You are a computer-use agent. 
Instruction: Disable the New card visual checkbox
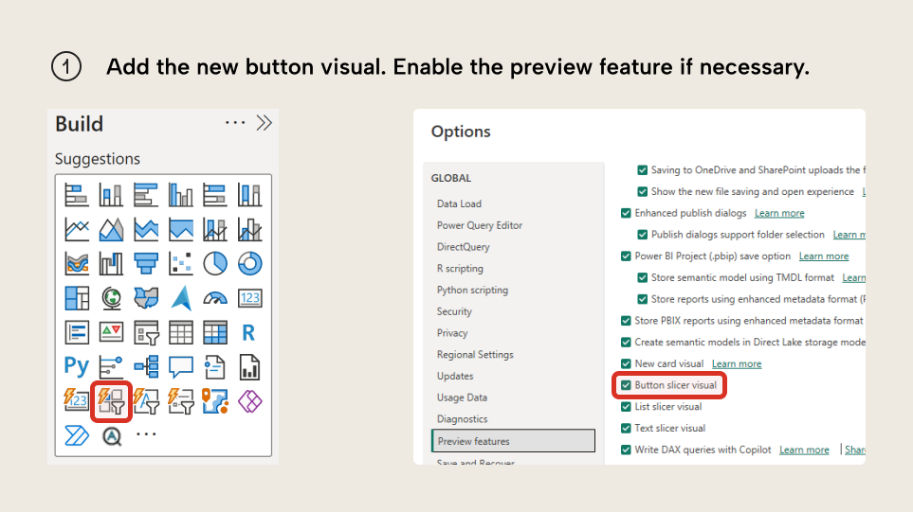pyautogui.click(x=626, y=363)
